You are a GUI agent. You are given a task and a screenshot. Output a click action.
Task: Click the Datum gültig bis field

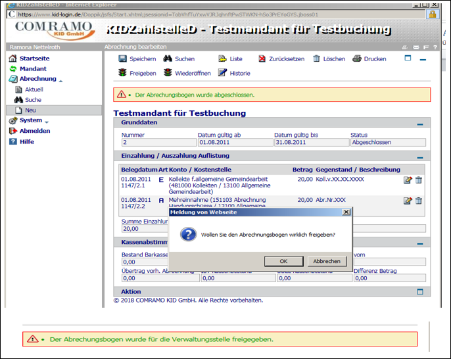pos(312,142)
